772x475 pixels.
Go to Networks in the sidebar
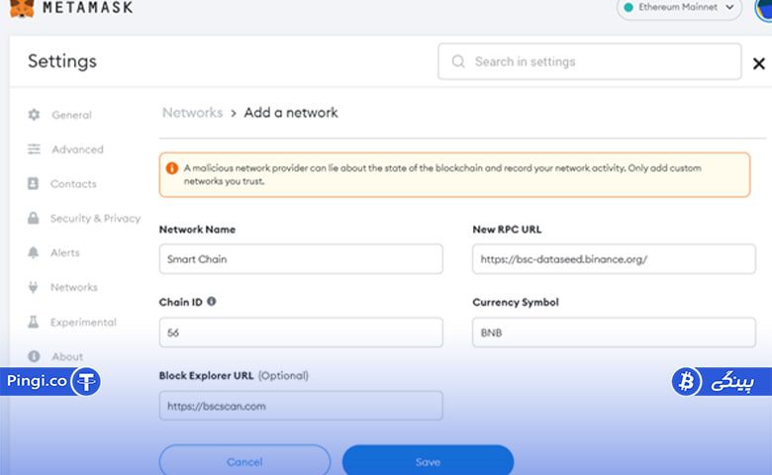(74, 287)
